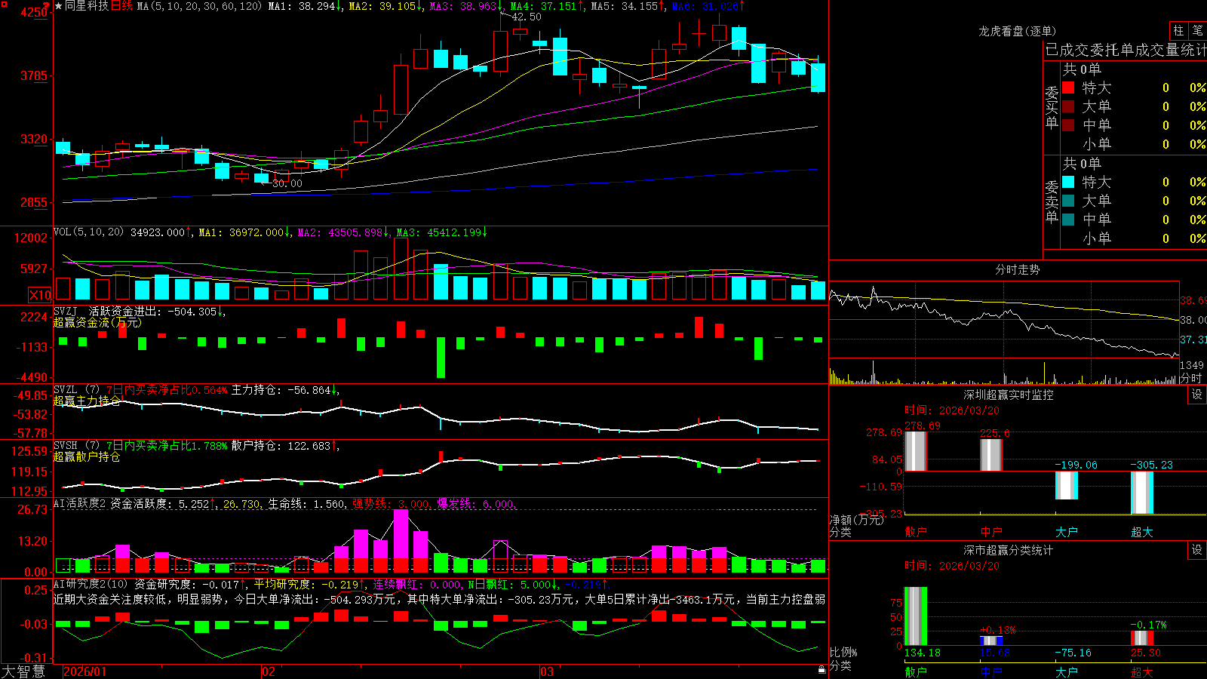Select the AI研究度2(10) indicator label
Screen dimensions: 1207x679
pyautogui.click(x=91, y=584)
